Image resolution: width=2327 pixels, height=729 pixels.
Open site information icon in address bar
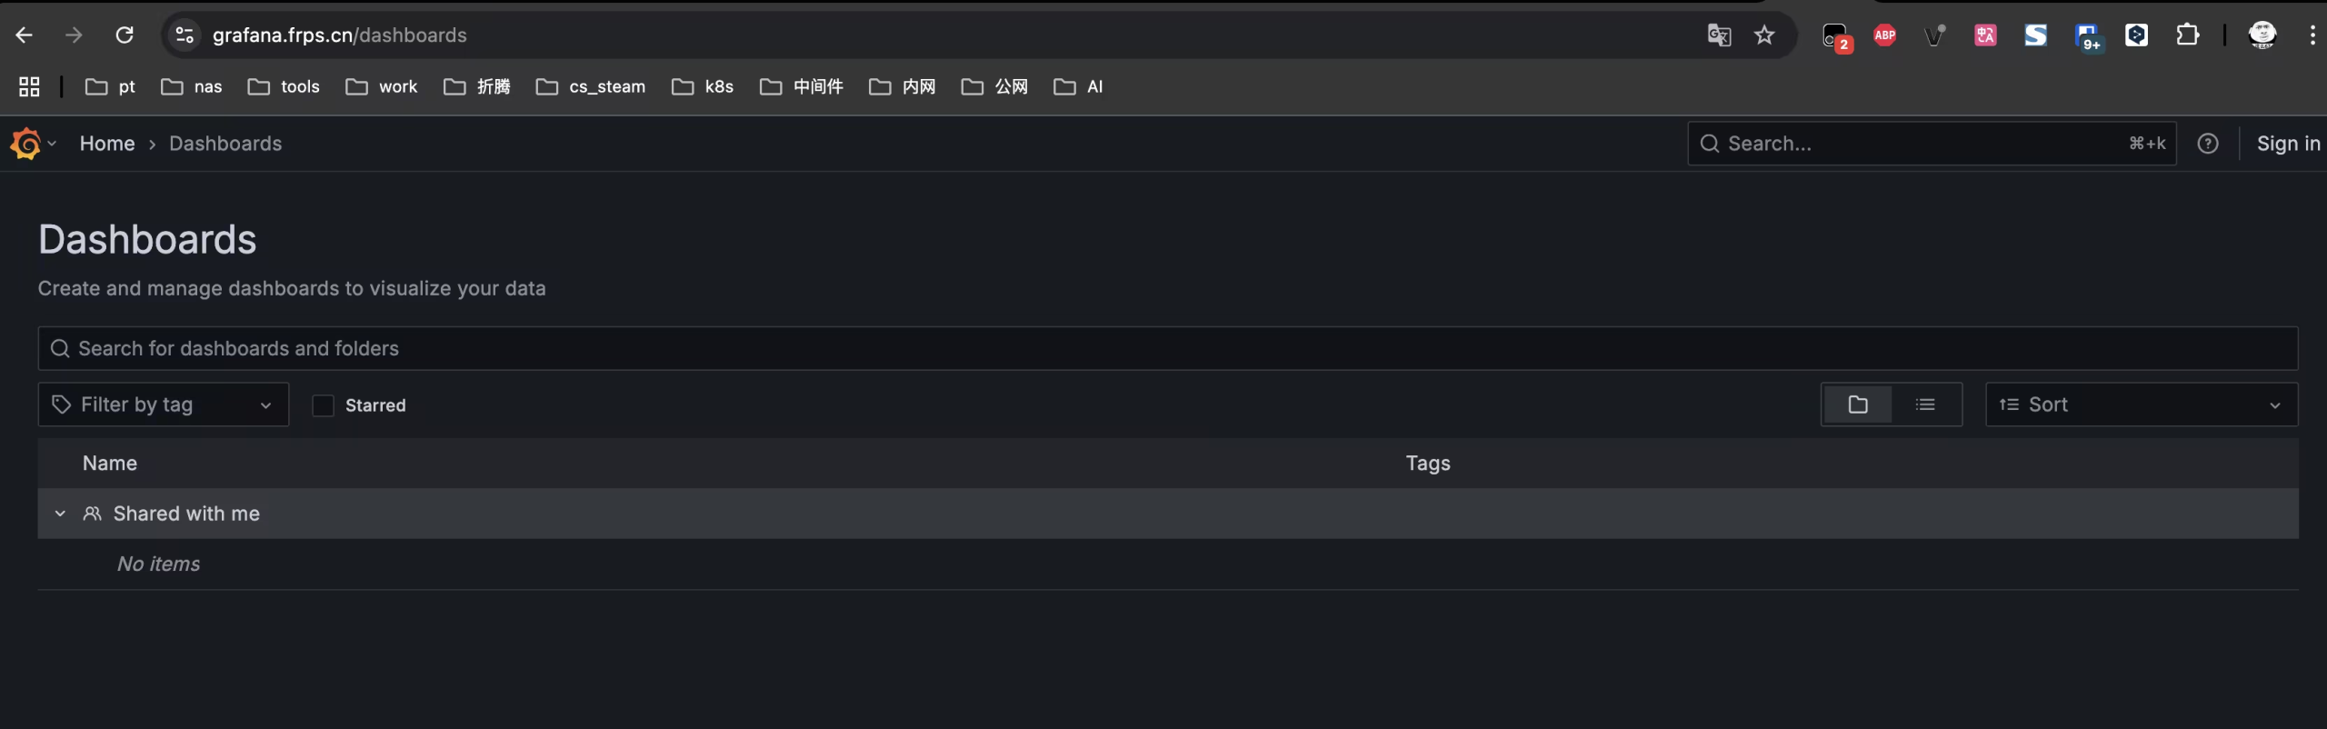[185, 35]
